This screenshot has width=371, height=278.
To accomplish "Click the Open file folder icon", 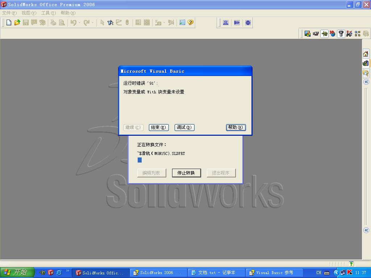I will tap(17, 23).
